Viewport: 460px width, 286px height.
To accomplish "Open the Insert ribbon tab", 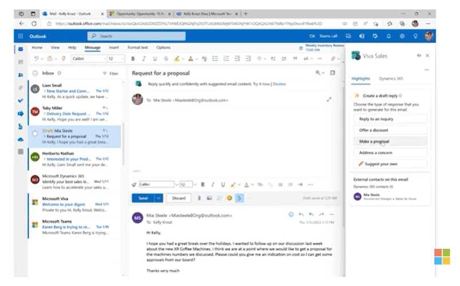I will tap(114, 47).
